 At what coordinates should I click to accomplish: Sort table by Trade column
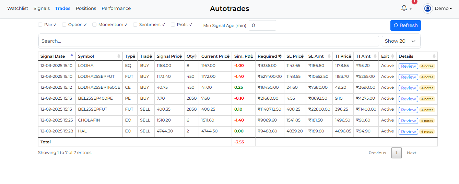point(146,56)
